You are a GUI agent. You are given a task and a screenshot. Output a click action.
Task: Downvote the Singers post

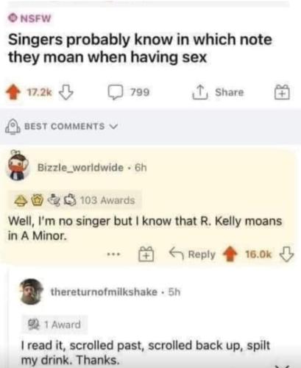[66, 92]
